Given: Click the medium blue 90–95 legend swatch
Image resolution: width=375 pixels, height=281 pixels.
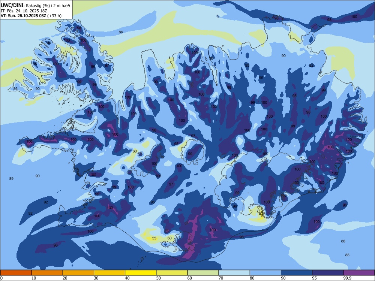Looking at the screenshot, I should [297, 273].
